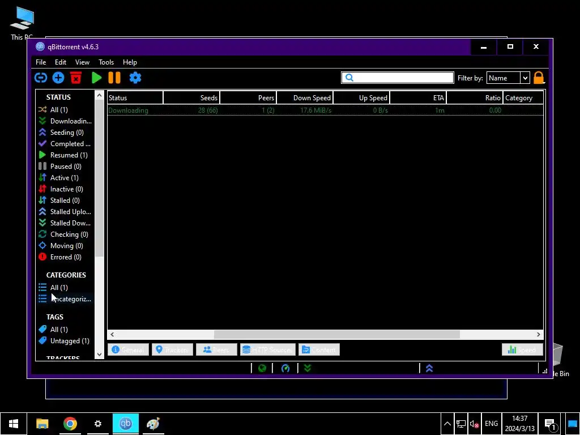
Task: Toggle alternative speed limits speedometer icon
Action: tap(285, 368)
